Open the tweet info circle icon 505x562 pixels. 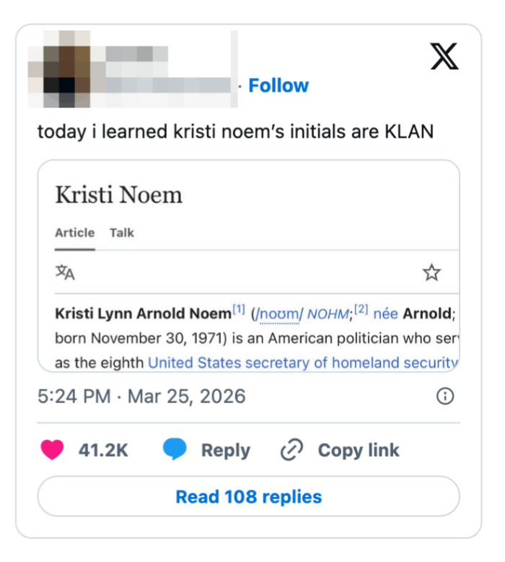pyautogui.click(x=446, y=396)
